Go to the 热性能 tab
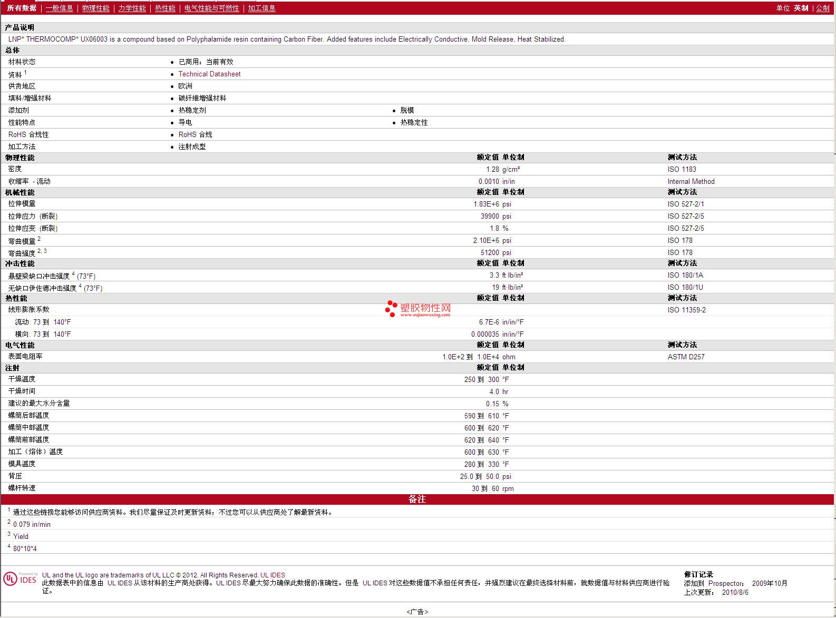Image resolution: width=836 pixels, height=618 pixels. click(x=165, y=8)
